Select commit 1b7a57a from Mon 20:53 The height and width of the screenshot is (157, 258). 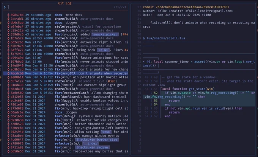(x=66, y=38)
